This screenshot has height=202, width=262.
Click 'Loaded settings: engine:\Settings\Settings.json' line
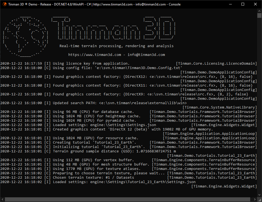(105, 125)
